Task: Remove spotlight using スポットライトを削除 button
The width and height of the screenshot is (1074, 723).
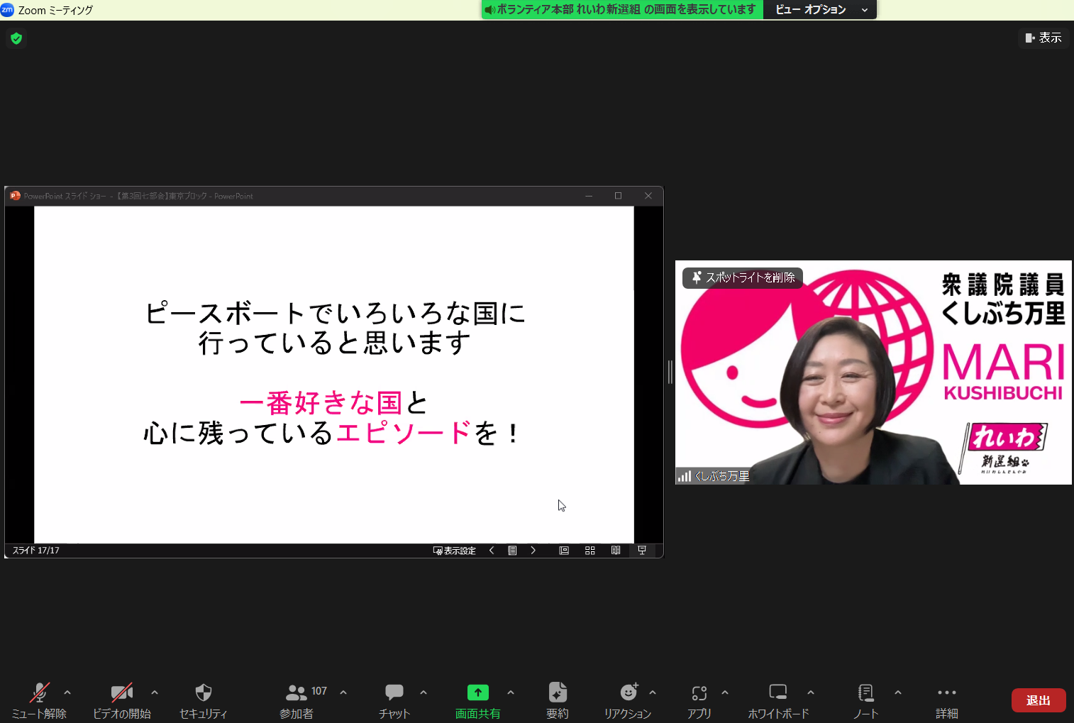Action: (x=742, y=278)
